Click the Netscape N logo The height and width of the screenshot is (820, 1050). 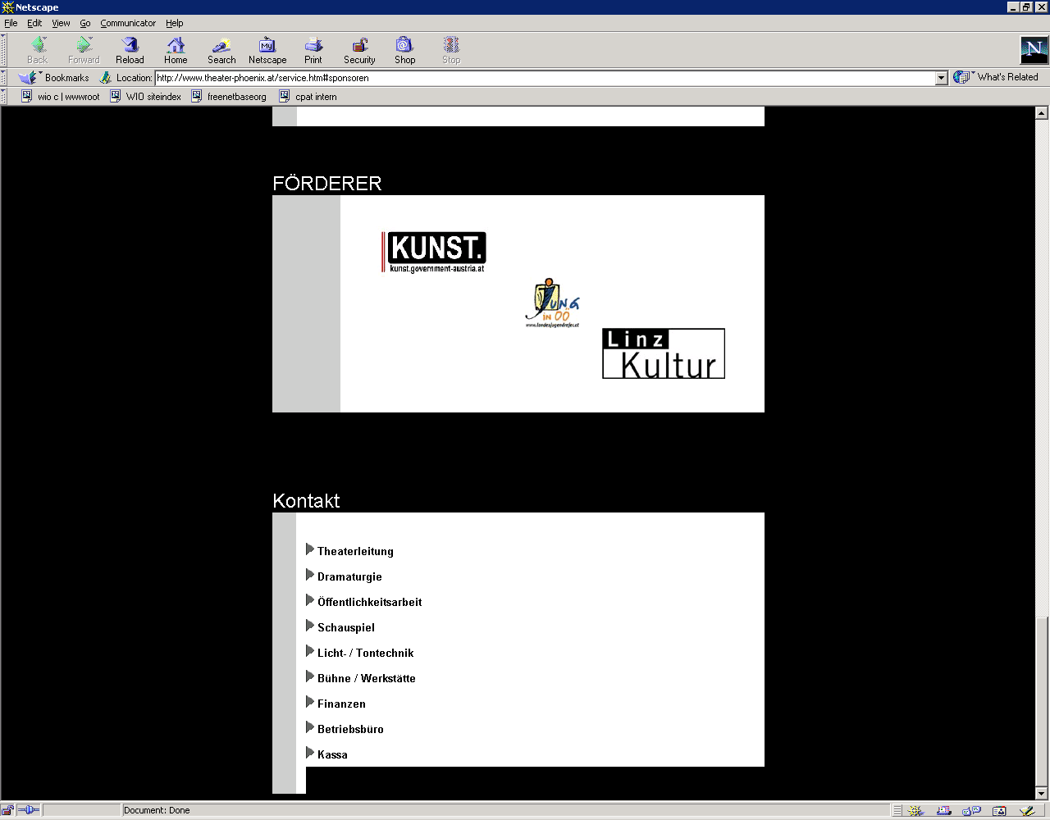tap(1034, 50)
